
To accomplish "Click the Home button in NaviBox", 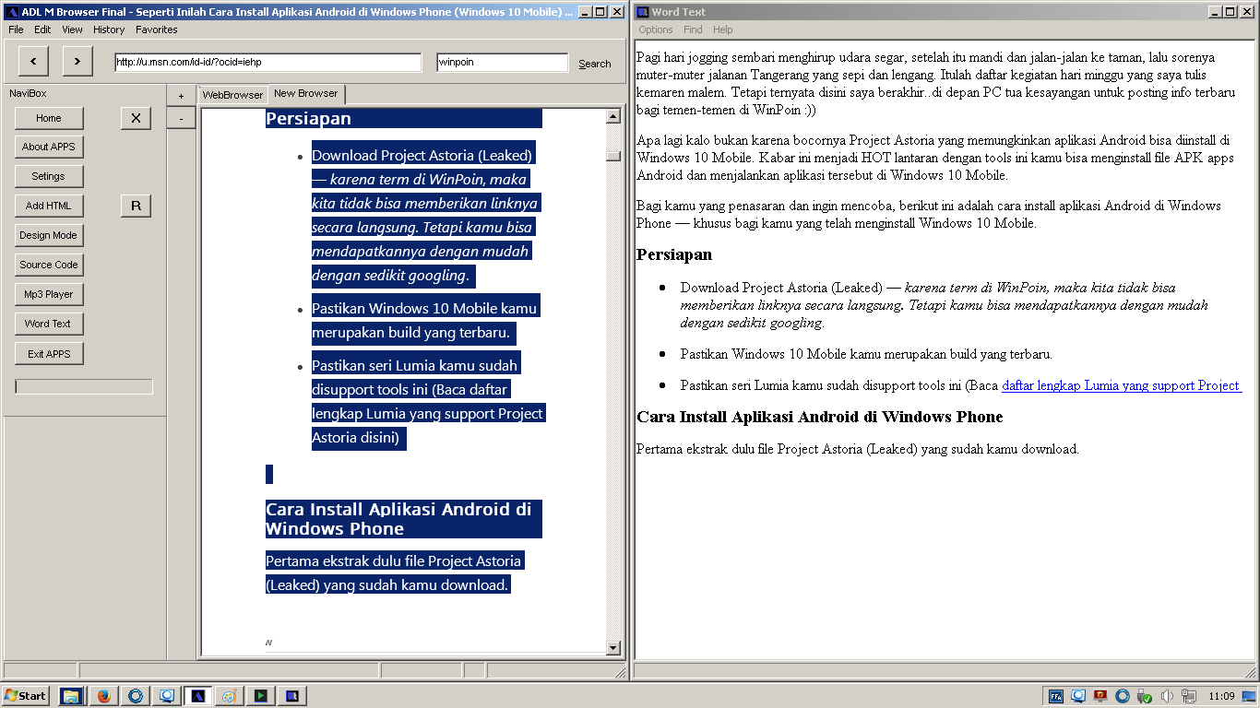I will coord(49,118).
